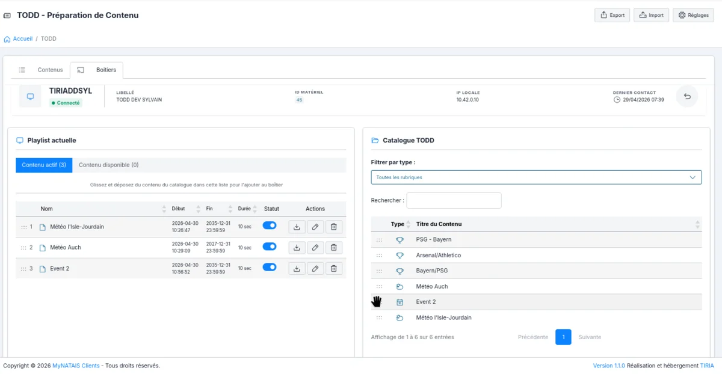The image size is (722, 374).
Task: Click the weather icon of catalogue Météo l'Isle-Jourdain
Action: coord(400,317)
